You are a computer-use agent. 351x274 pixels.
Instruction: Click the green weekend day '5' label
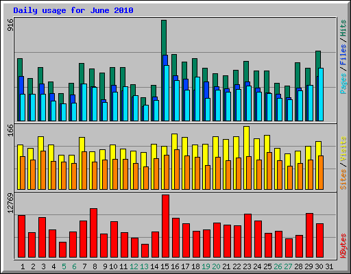64,266
